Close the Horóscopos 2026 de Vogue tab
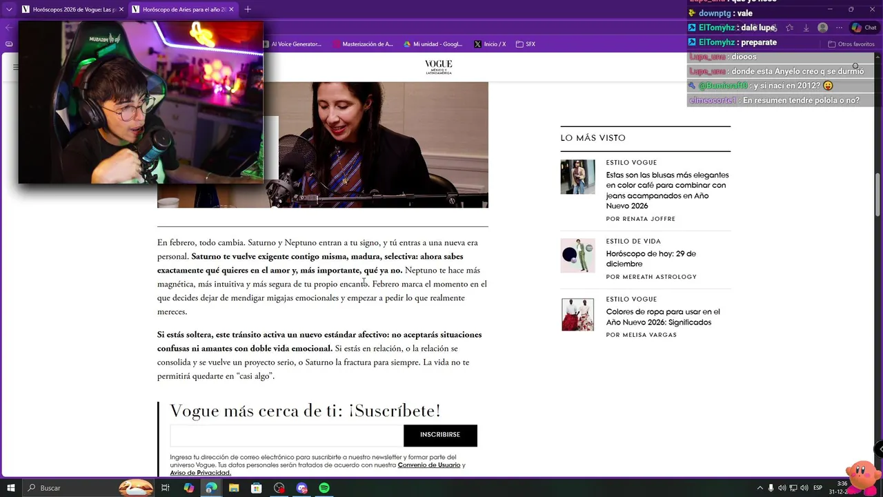 tap(121, 10)
